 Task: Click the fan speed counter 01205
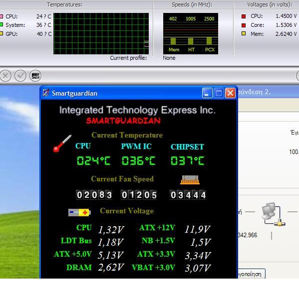pyautogui.click(x=139, y=195)
